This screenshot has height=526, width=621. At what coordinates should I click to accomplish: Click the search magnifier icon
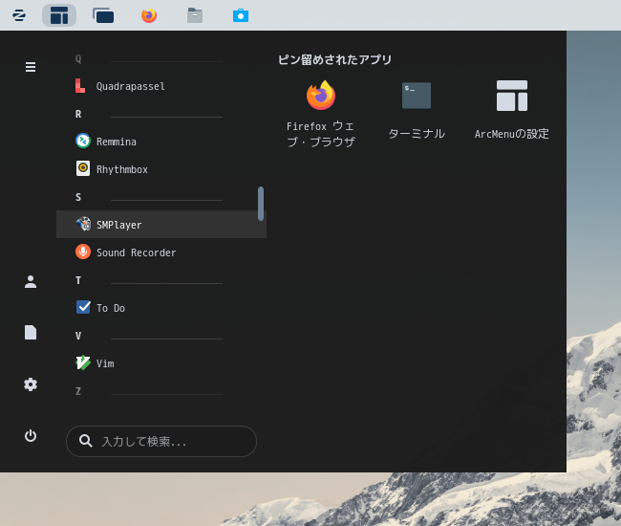(x=86, y=441)
